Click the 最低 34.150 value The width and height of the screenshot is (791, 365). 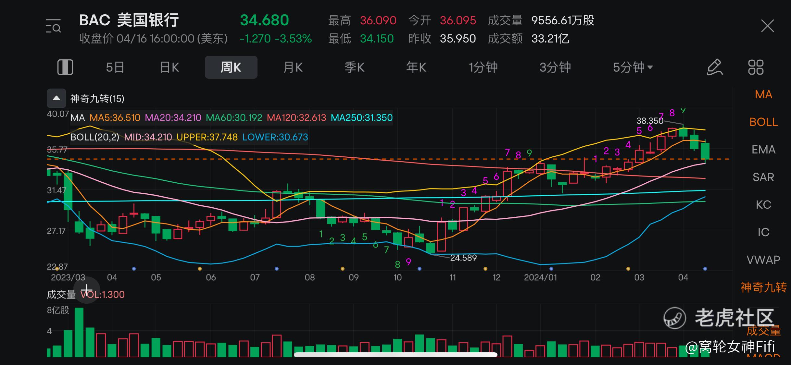pyautogui.click(x=377, y=39)
